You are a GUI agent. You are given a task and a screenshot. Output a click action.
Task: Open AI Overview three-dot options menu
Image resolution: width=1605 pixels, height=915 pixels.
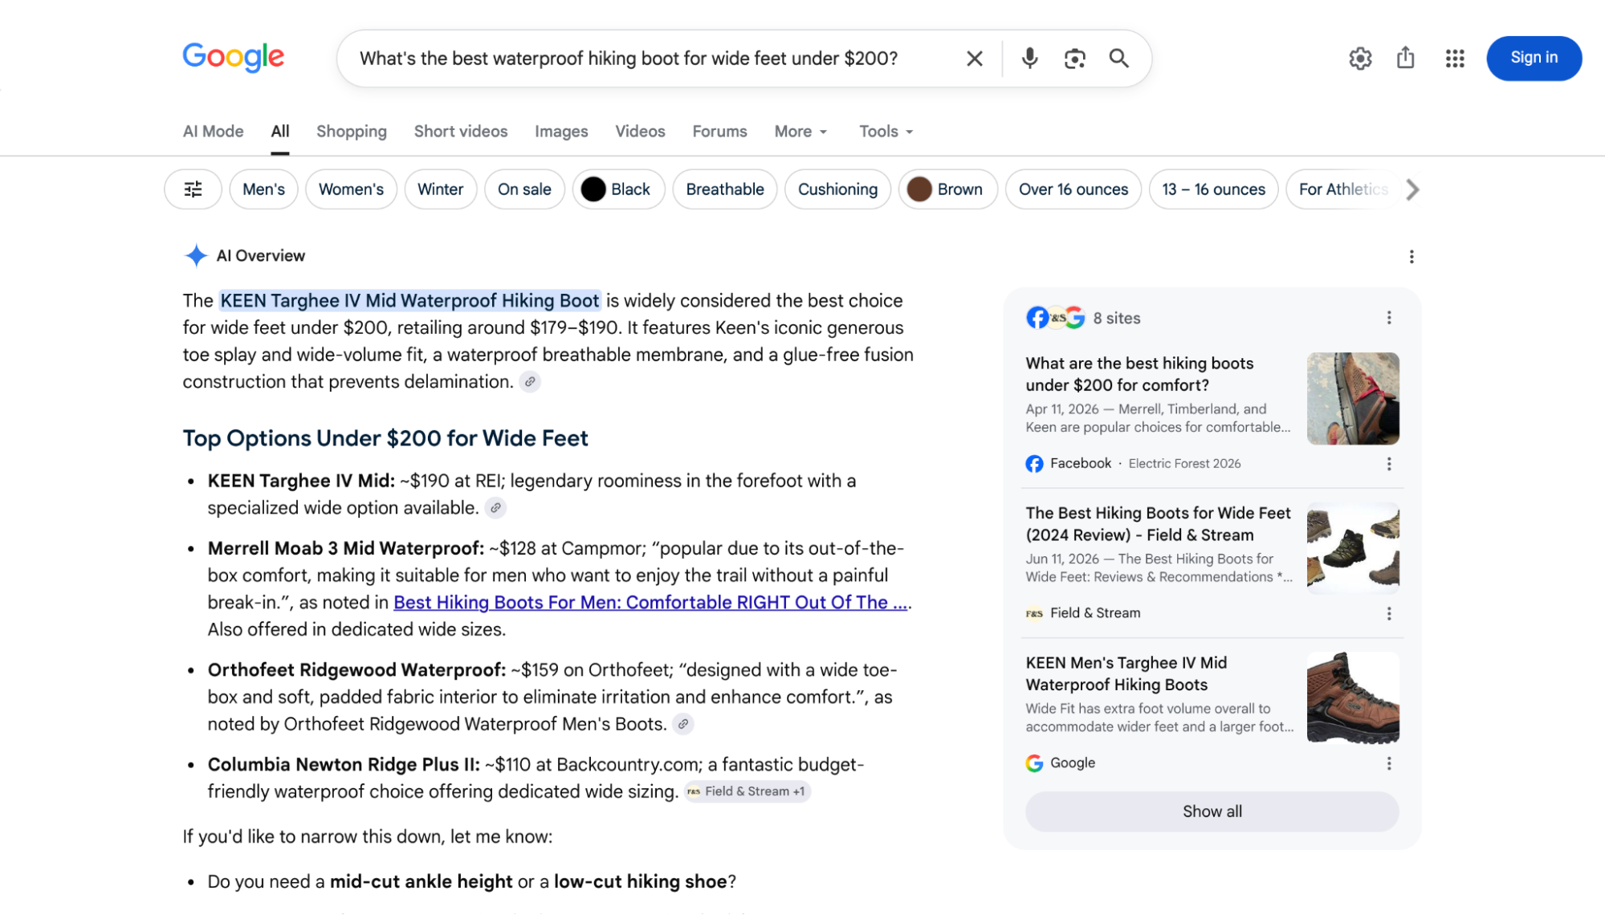coord(1412,257)
